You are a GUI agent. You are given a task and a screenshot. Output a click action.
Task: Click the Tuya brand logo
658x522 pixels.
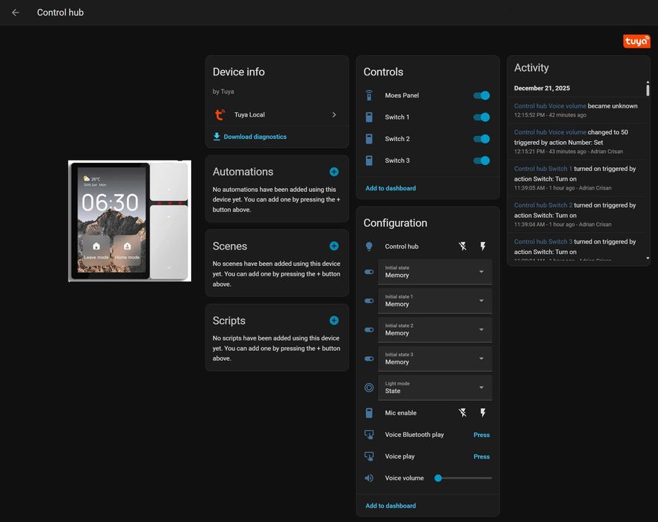[x=636, y=41]
